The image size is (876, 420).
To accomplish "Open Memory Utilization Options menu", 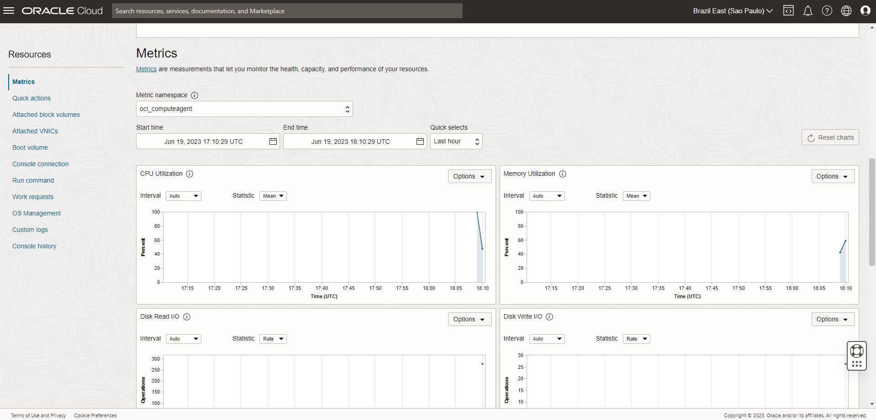I will (833, 177).
